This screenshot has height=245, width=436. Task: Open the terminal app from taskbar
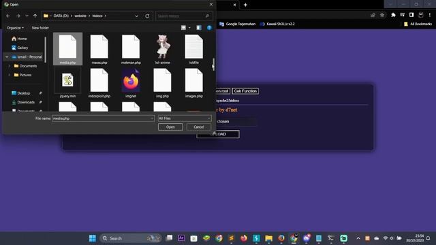[331, 238]
